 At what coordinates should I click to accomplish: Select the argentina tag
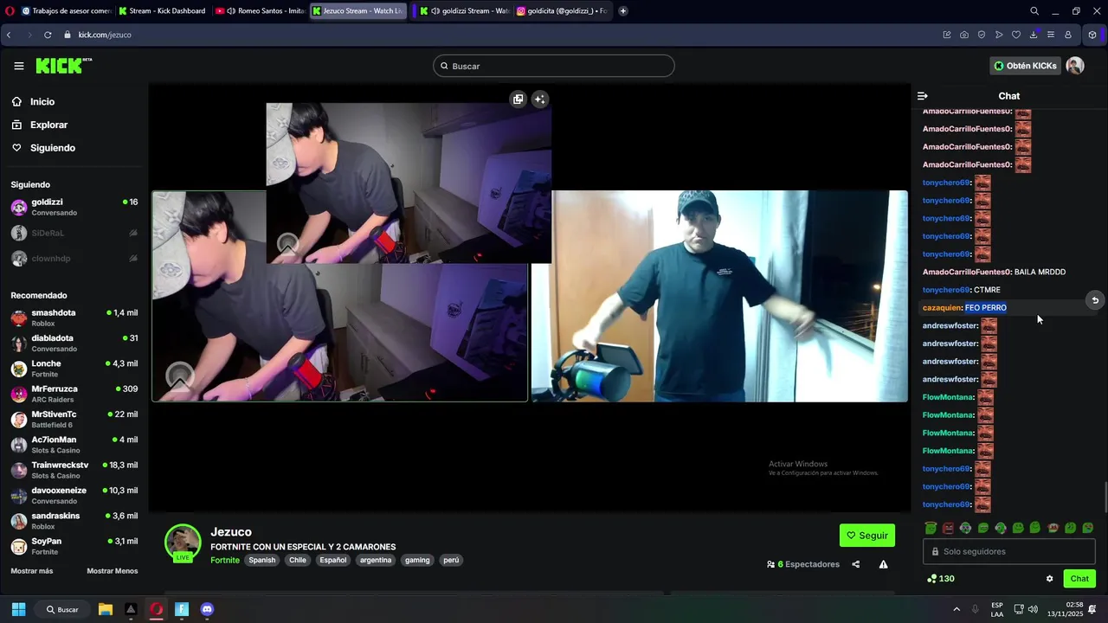pos(376,560)
